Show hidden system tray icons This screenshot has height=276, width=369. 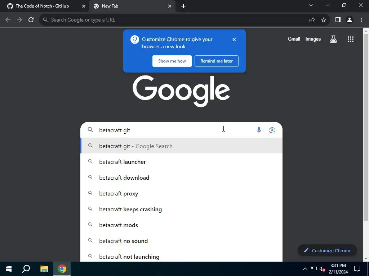click(x=305, y=269)
